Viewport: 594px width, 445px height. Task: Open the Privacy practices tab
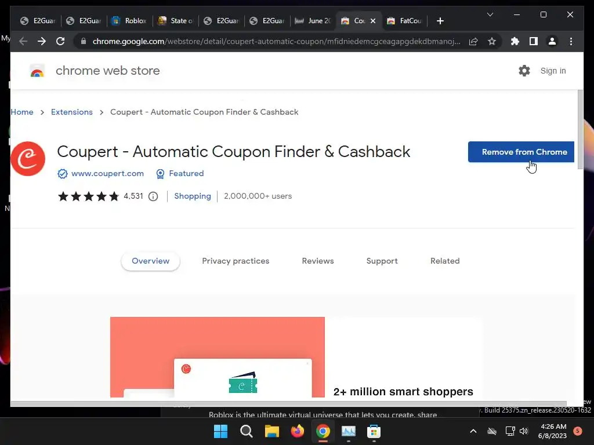pyautogui.click(x=236, y=261)
